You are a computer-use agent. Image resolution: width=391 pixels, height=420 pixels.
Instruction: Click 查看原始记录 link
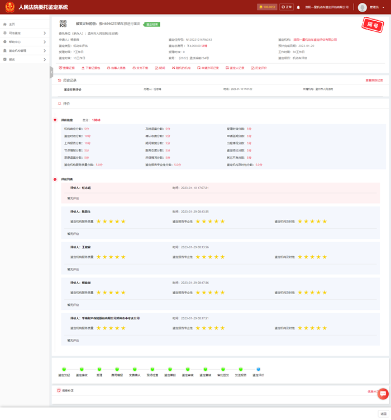[x=374, y=81]
